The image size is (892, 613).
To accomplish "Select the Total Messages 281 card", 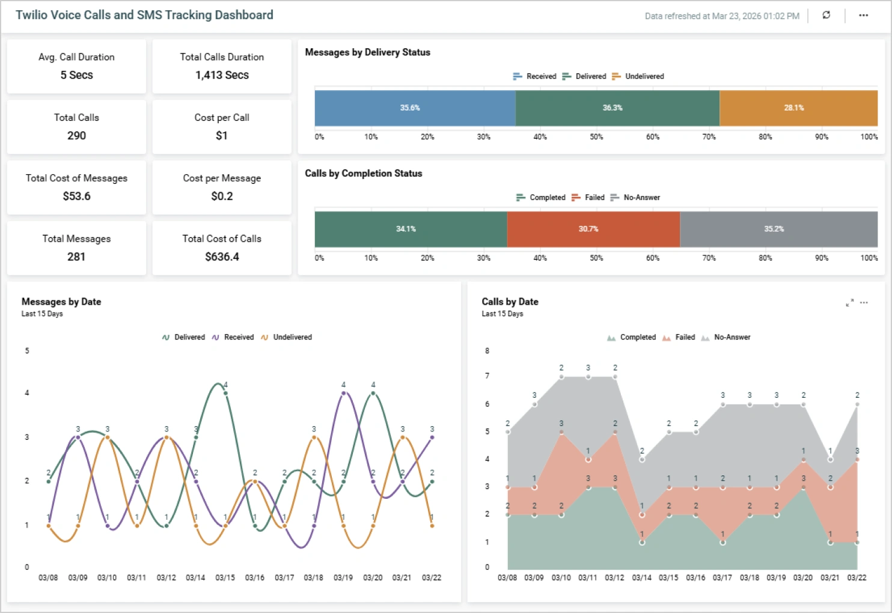I will [x=76, y=248].
